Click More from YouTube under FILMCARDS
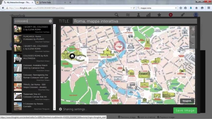This screenshot has height=119, width=212. click(43, 42)
